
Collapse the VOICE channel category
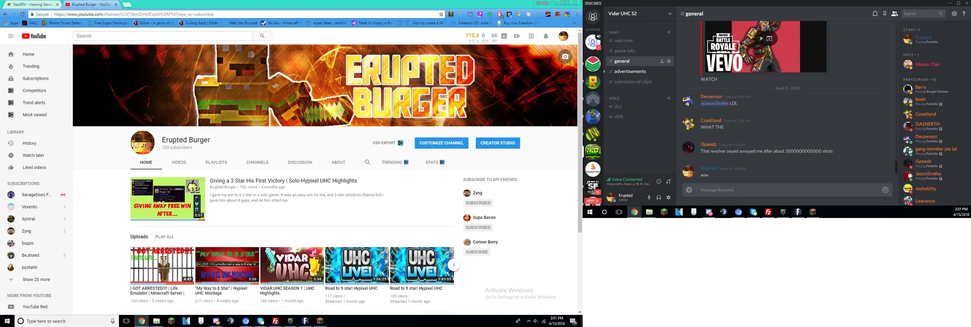click(614, 98)
